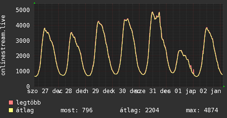
Task: Click the '30 dec' date label
Action: click(x=129, y=91)
